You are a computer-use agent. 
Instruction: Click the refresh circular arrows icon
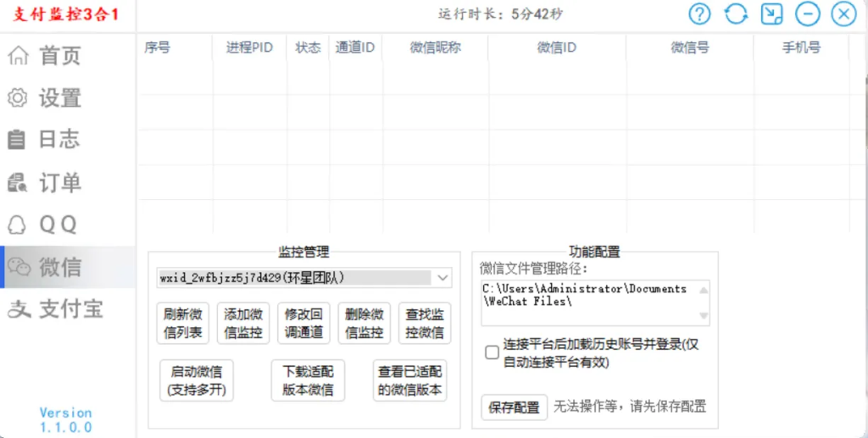tap(736, 14)
